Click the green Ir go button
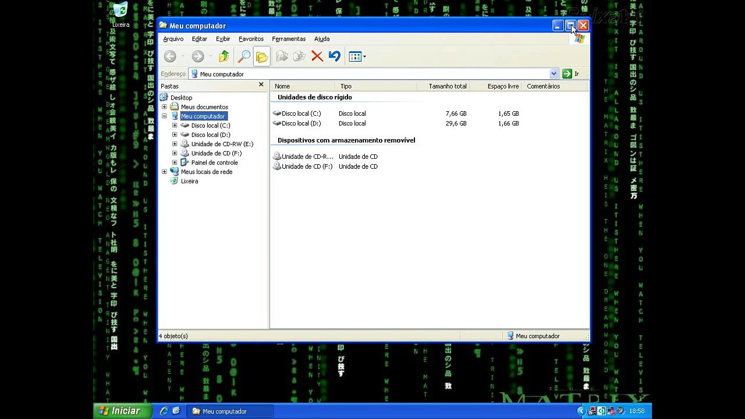The height and width of the screenshot is (419, 745). coord(570,74)
